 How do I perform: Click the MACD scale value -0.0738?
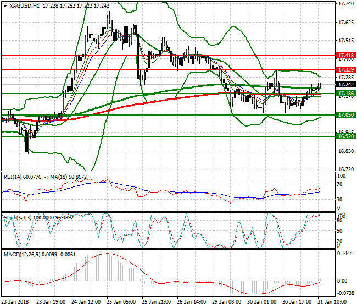click(x=345, y=293)
